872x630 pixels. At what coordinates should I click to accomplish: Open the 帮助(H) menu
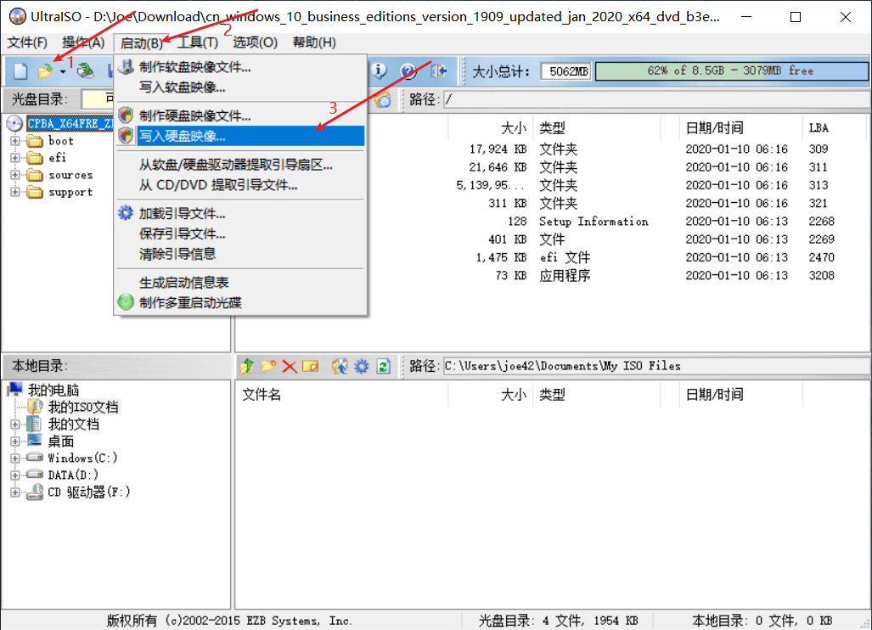[x=314, y=42]
